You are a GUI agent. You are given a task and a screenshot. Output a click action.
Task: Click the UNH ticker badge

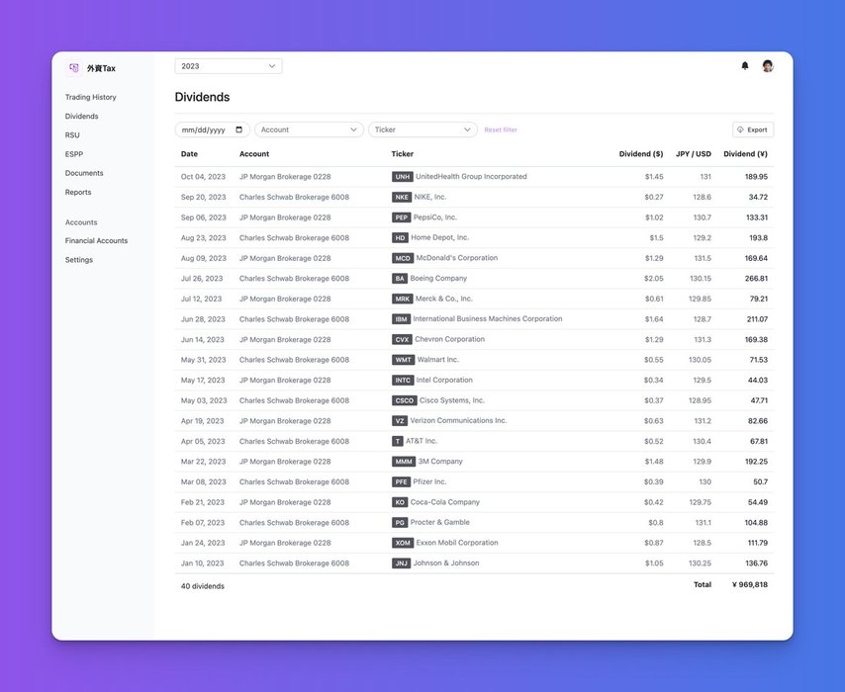pos(402,177)
